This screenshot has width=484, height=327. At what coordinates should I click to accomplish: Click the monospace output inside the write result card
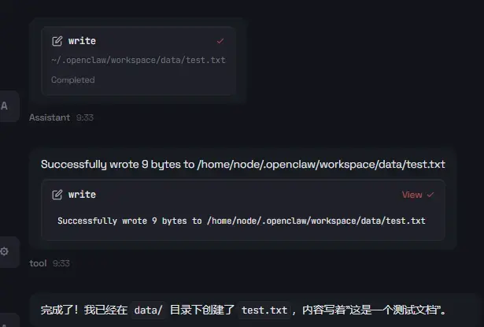tap(241, 221)
